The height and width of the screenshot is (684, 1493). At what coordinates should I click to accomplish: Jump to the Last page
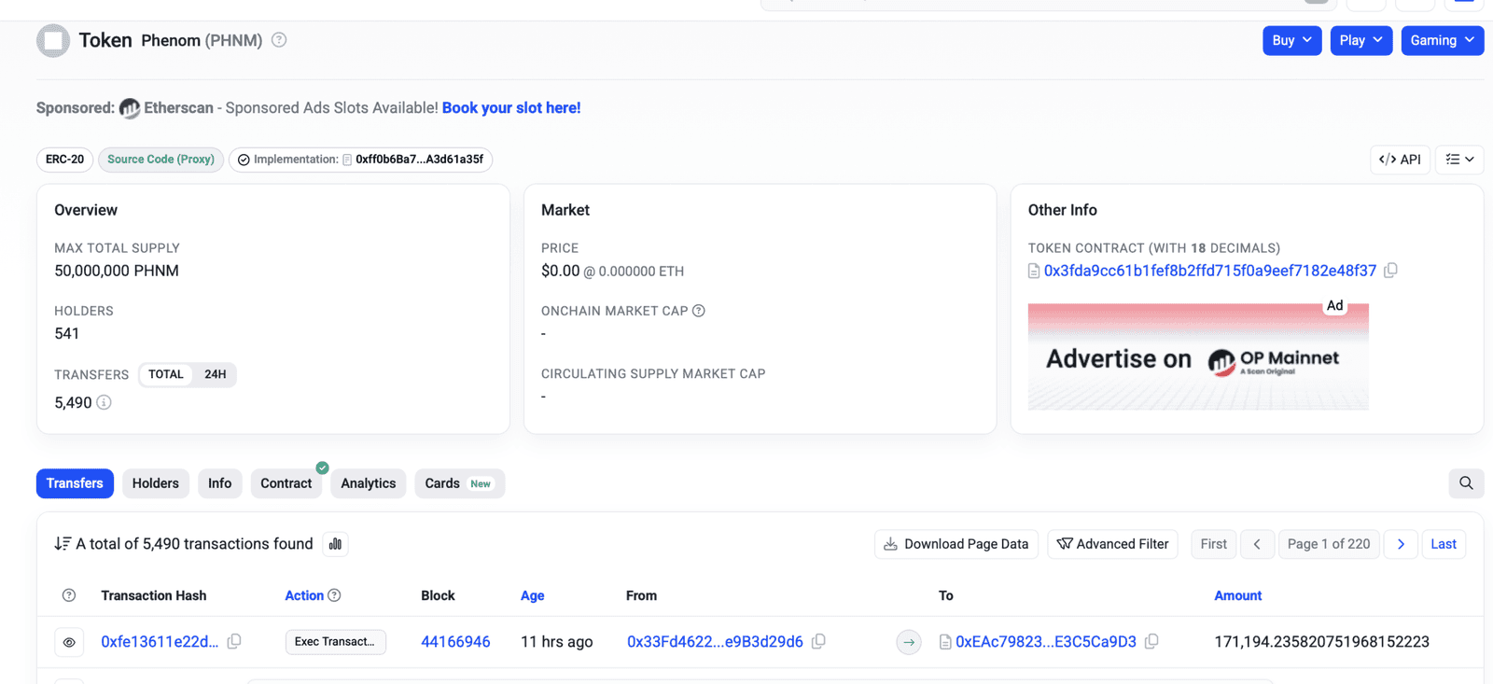click(x=1444, y=544)
